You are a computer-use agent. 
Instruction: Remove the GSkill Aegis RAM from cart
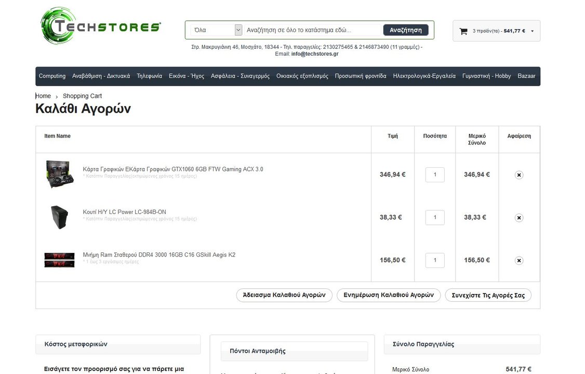click(x=519, y=261)
